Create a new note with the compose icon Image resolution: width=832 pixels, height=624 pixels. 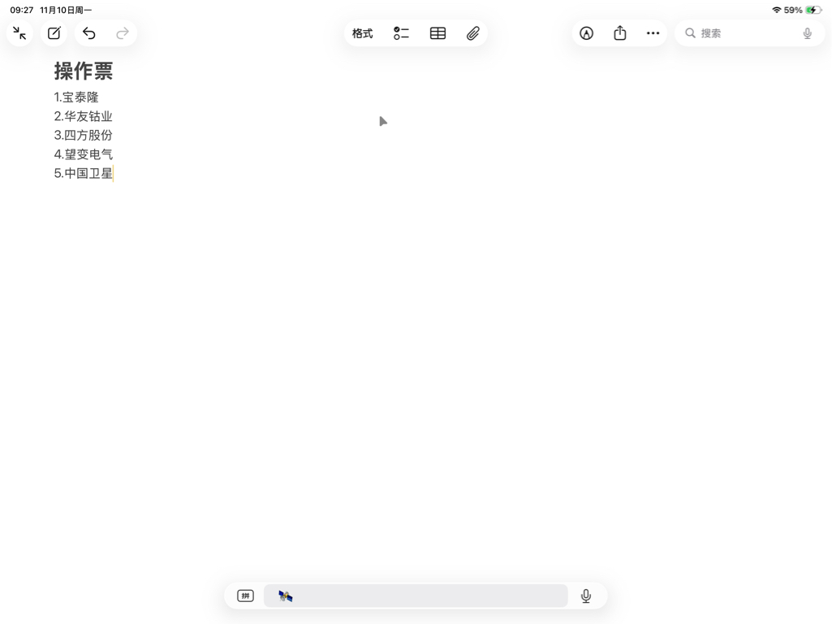pyautogui.click(x=54, y=33)
